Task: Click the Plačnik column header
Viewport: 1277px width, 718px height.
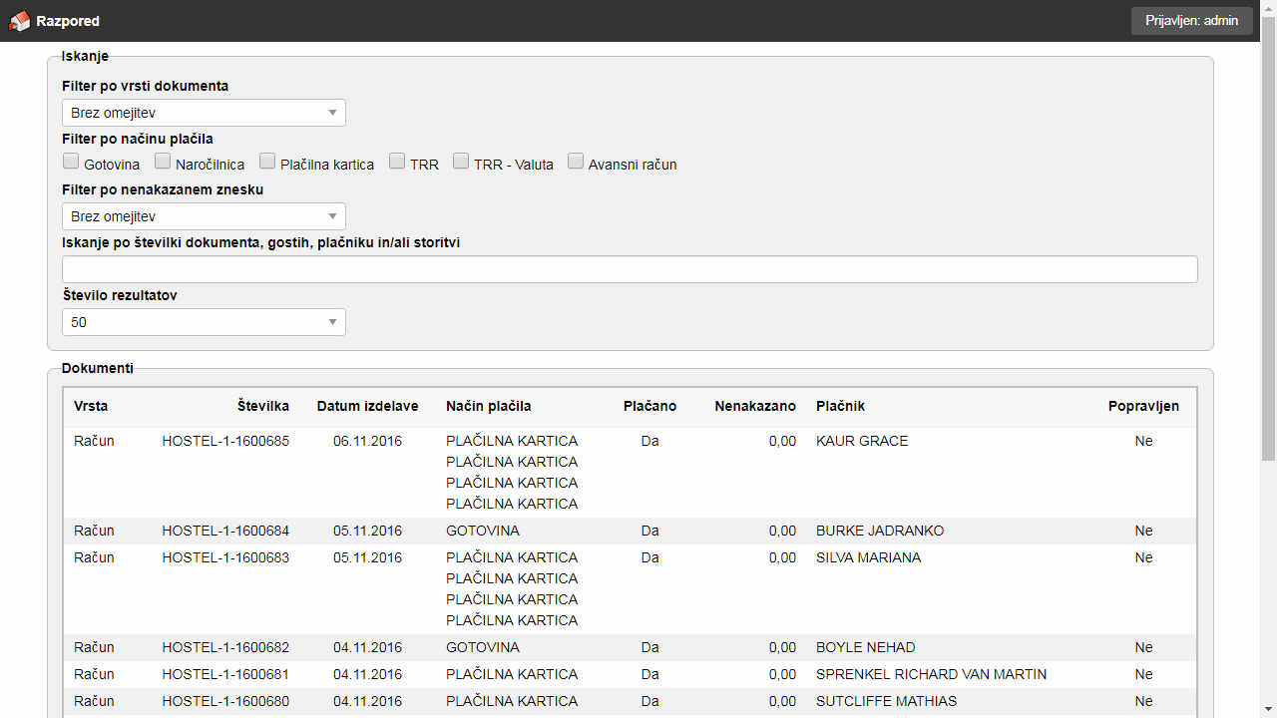Action: pos(840,406)
